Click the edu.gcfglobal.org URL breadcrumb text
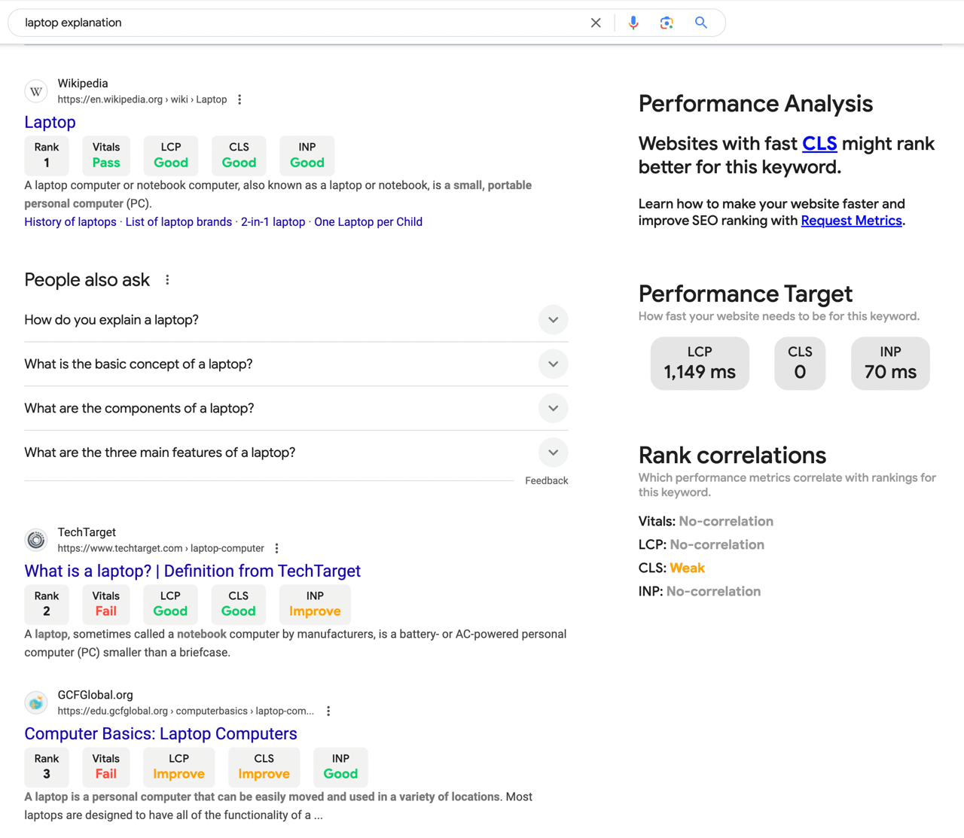The height and width of the screenshot is (838, 964). point(186,711)
